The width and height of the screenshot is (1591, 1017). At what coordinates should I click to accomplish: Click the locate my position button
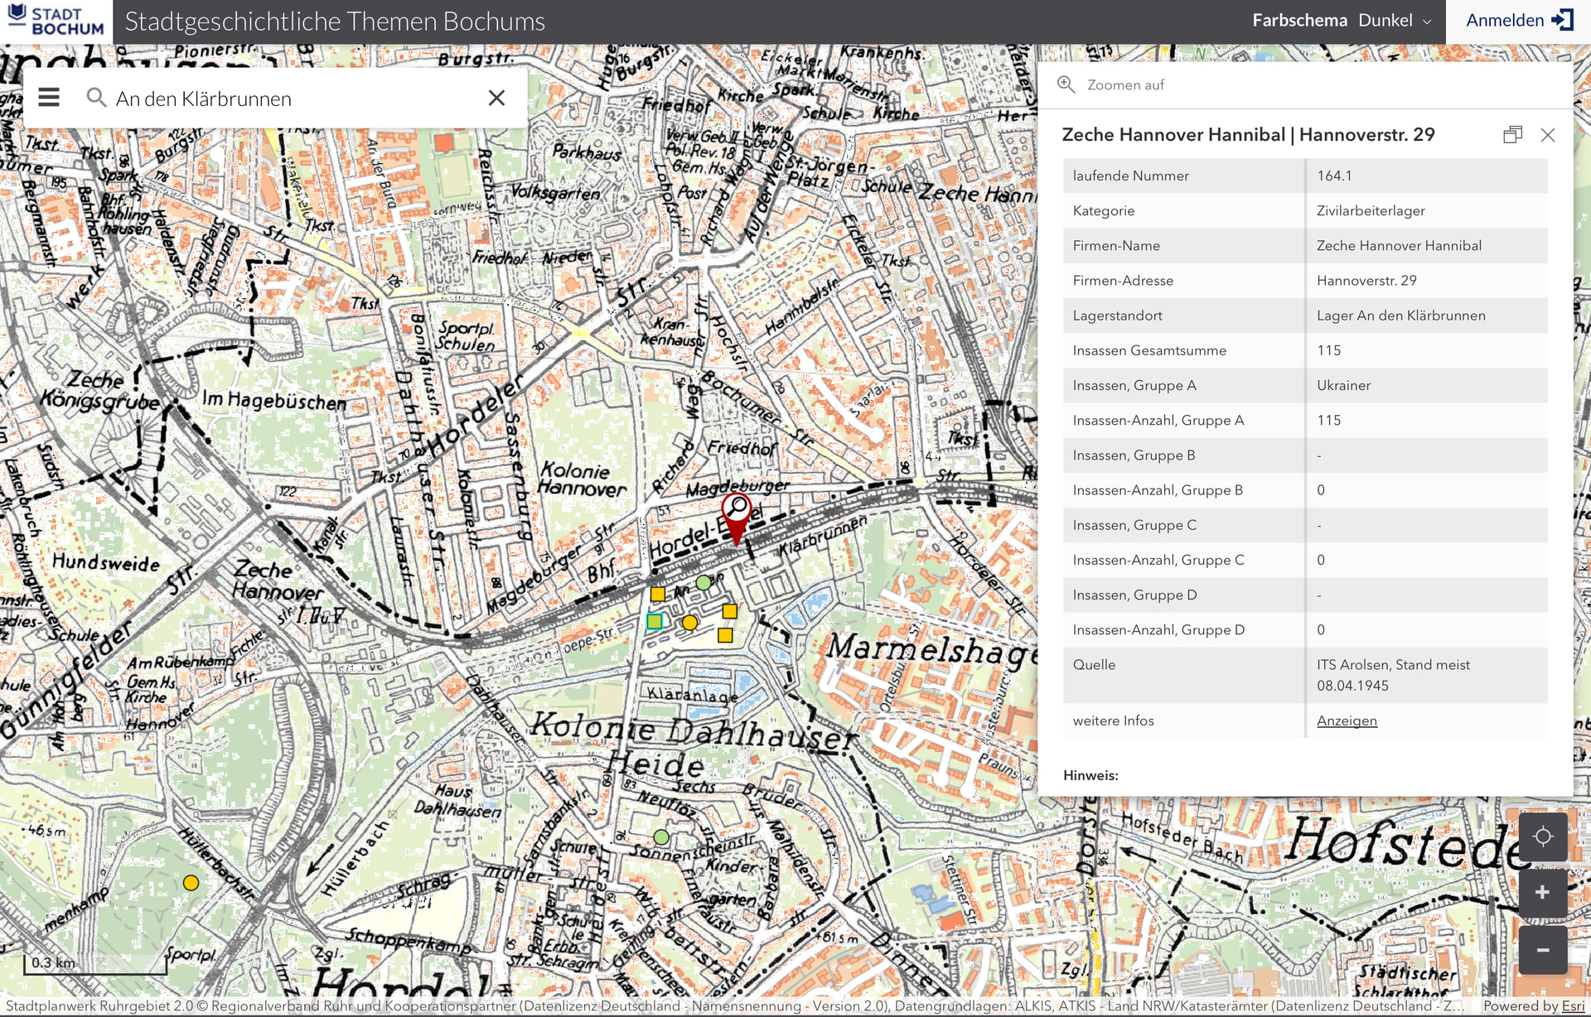(x=1542, y=836)
